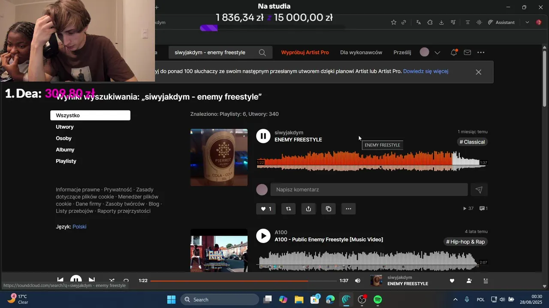Skip to next track in player
Screen dimensions: 549x308
tap(92, 281)
